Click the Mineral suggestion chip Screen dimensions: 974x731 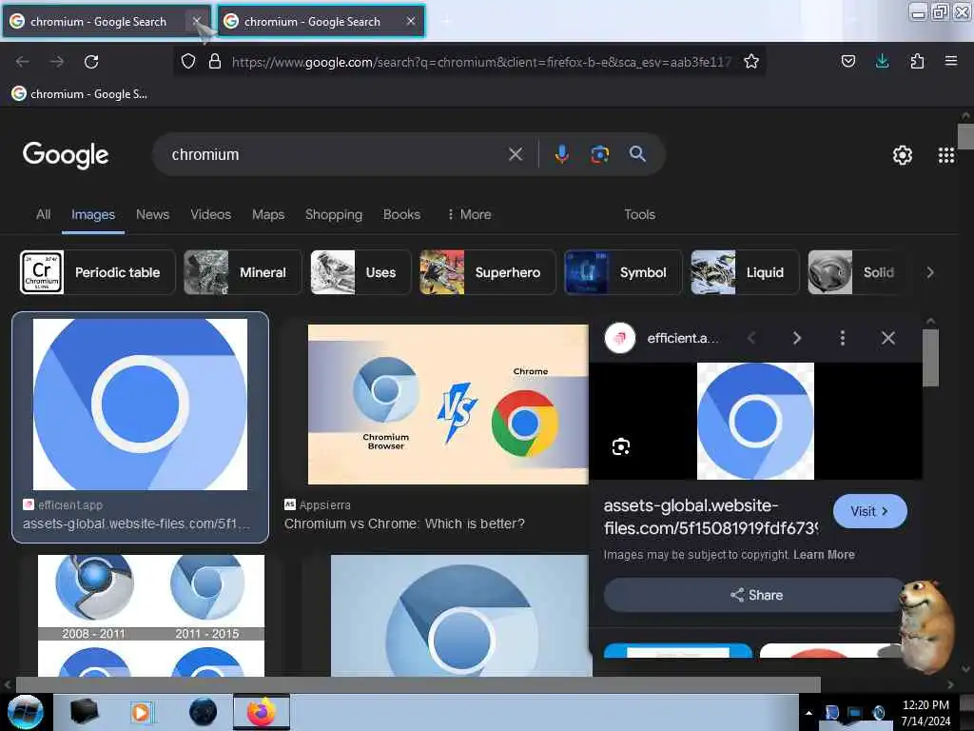pyautogui.click(x=243, y=272)
